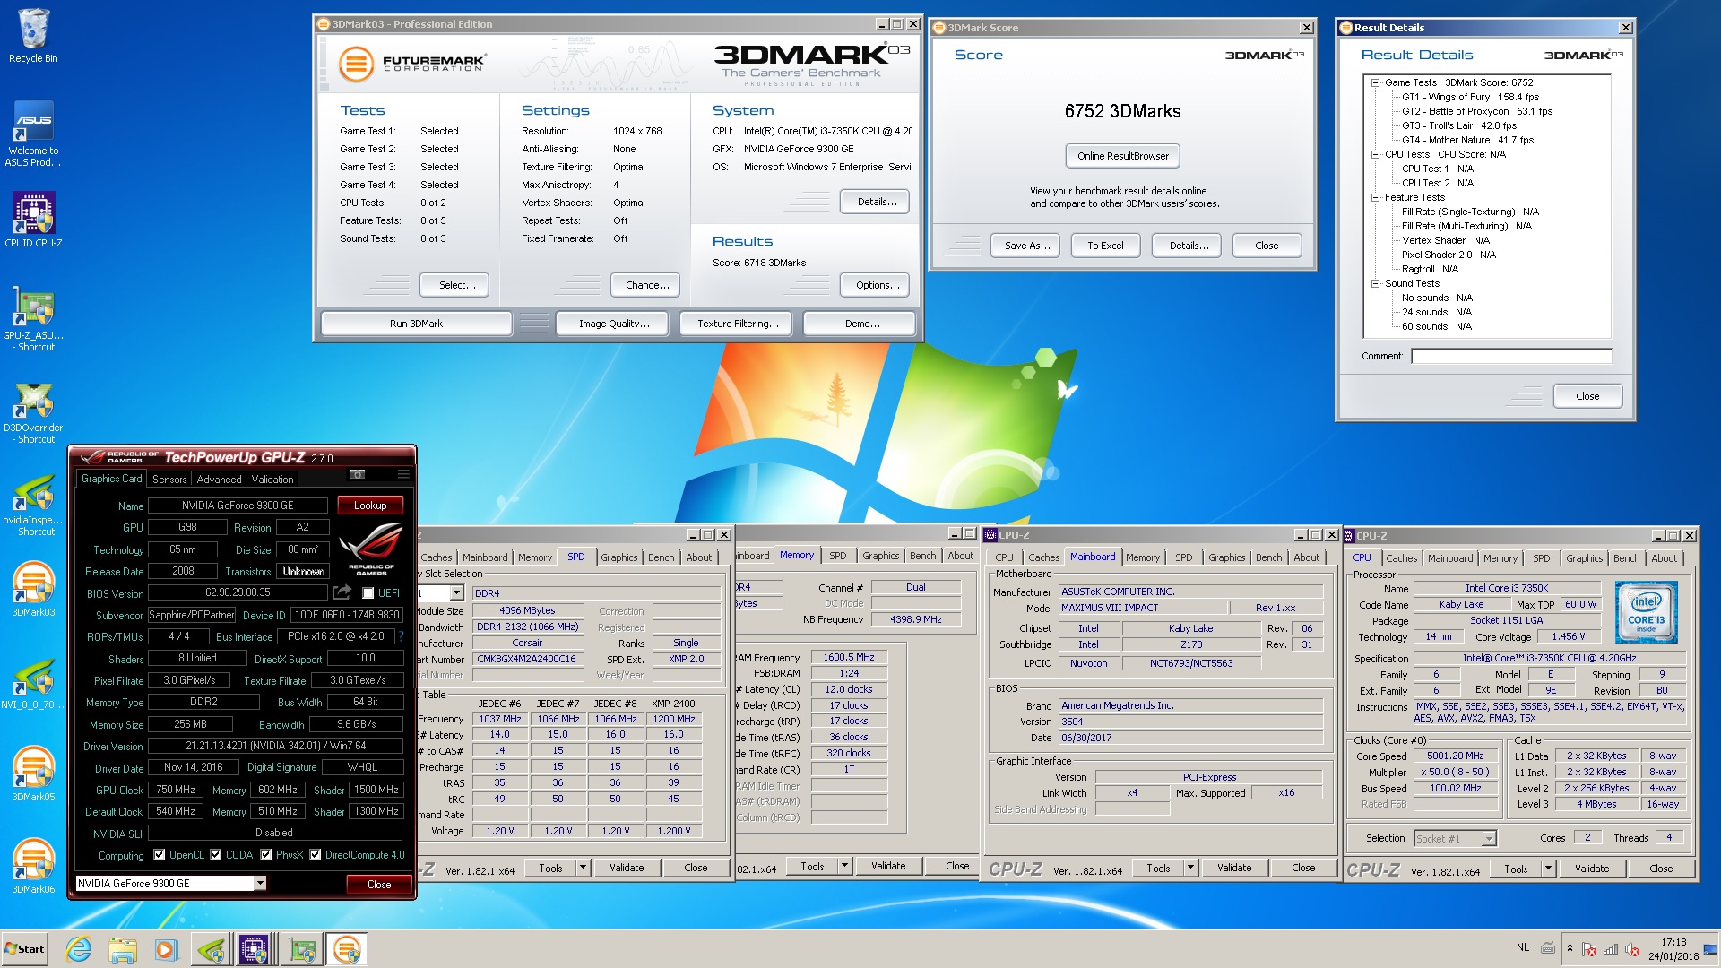The height and width of the screenshot is (968, 1721).
Task: Click the Action Center flag tray icon
Action: (x=1589, y=949)
